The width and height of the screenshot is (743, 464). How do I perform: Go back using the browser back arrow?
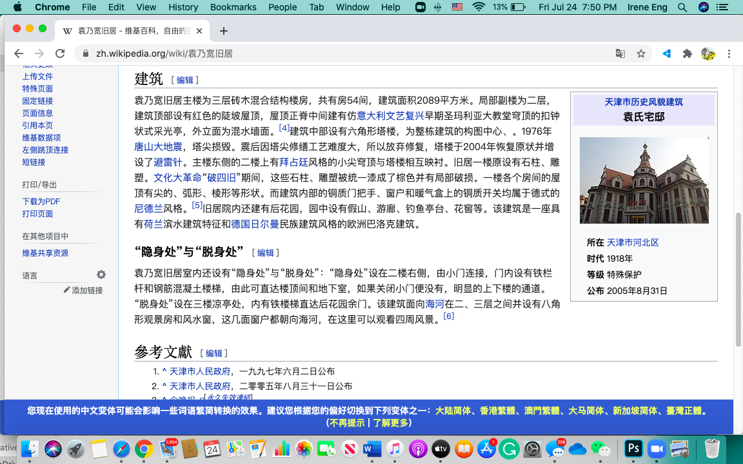coord(19,53)
